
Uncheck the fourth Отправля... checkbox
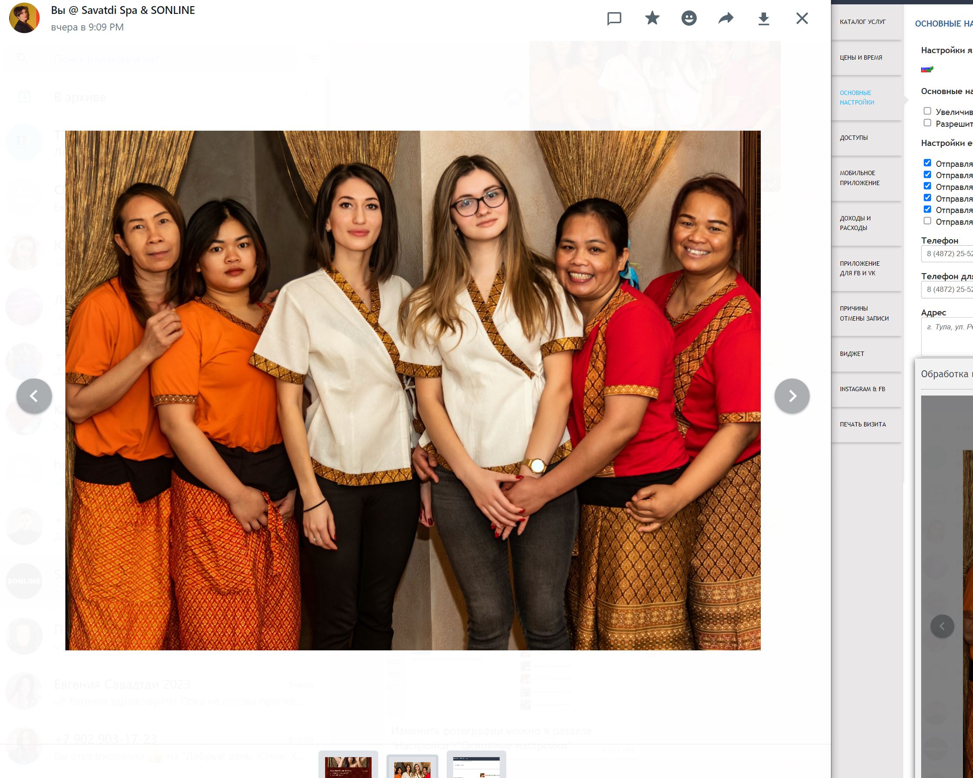point(927,198)
